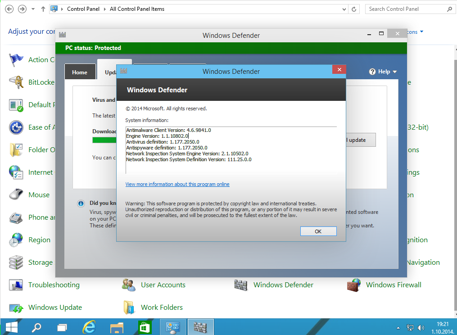The image size is (457, 335).
Task: Open Phone and Modem icon in Control Panel
Action: [x=16, y=217]
